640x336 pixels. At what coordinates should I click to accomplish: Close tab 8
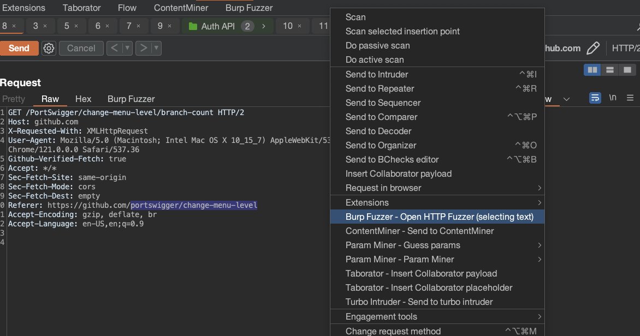pos(14,26)
